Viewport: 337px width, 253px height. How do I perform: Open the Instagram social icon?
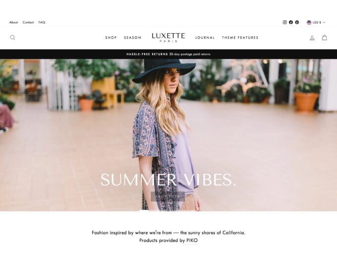(x=285, y=22)
